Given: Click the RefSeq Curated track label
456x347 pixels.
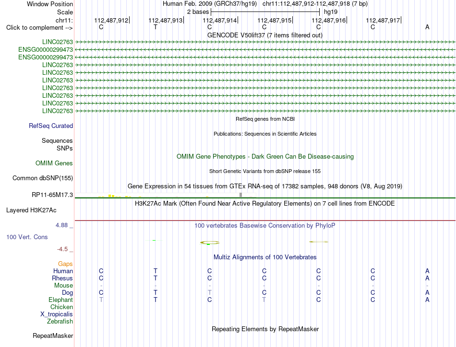Looking at the screenshot, I should [50, 126].
